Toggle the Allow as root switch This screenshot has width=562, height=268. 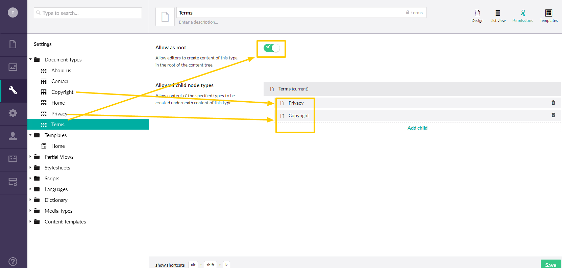click(272, 48)
